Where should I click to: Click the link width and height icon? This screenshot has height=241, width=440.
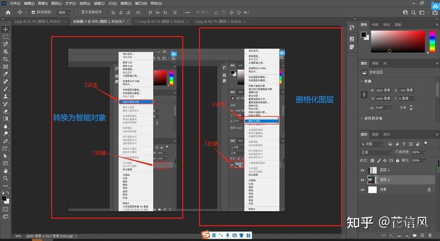364,94
